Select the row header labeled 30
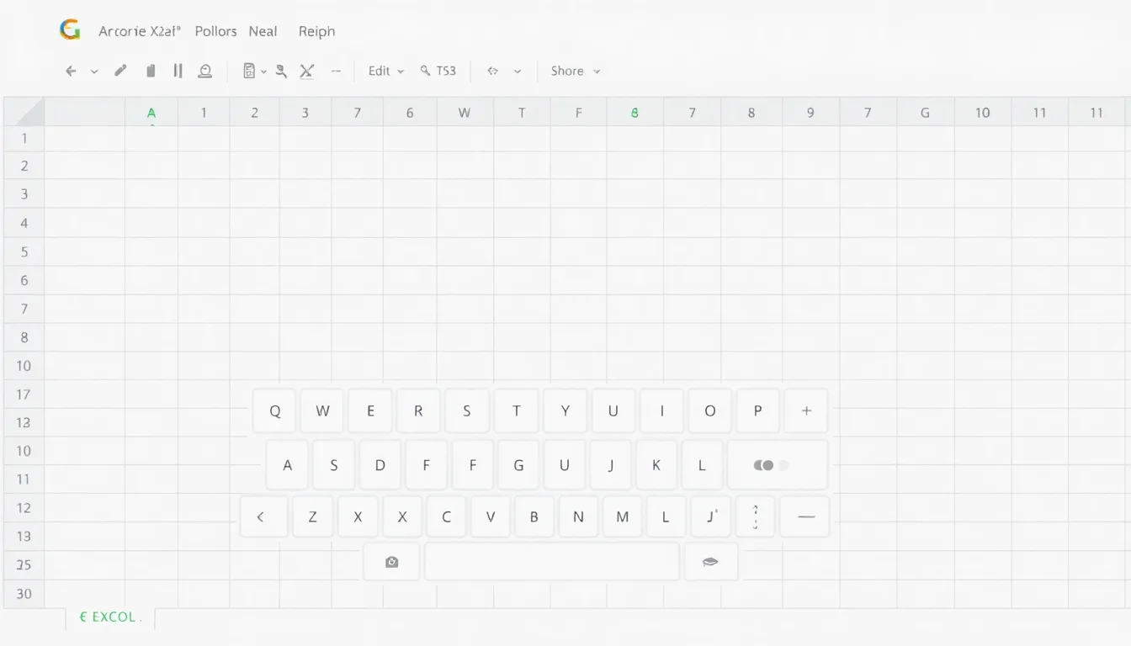 click(x=24, y=594)
